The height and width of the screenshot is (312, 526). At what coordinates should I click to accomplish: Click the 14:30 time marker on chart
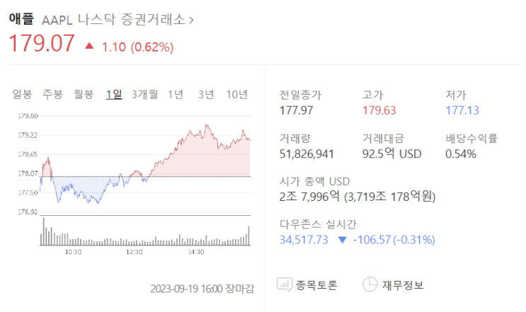[196, 251]
